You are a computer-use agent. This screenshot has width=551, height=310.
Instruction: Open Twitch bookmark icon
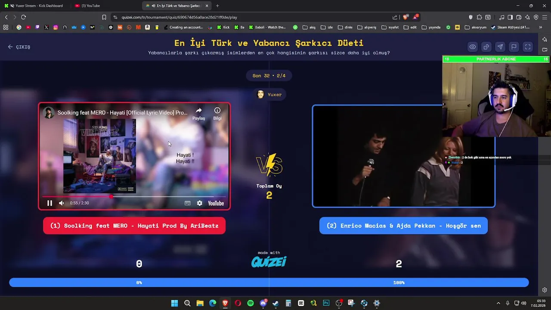37,27
